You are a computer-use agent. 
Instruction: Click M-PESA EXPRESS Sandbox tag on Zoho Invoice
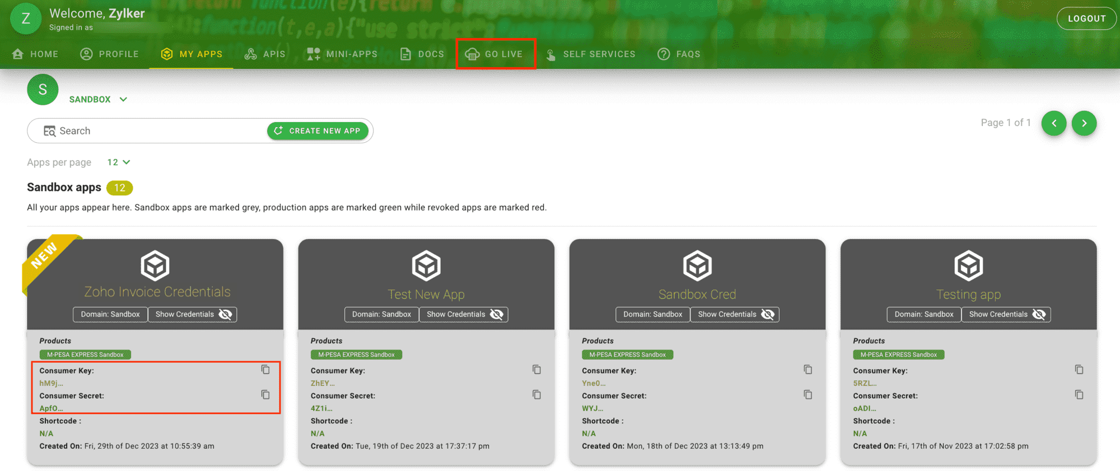tap(85, 355)
